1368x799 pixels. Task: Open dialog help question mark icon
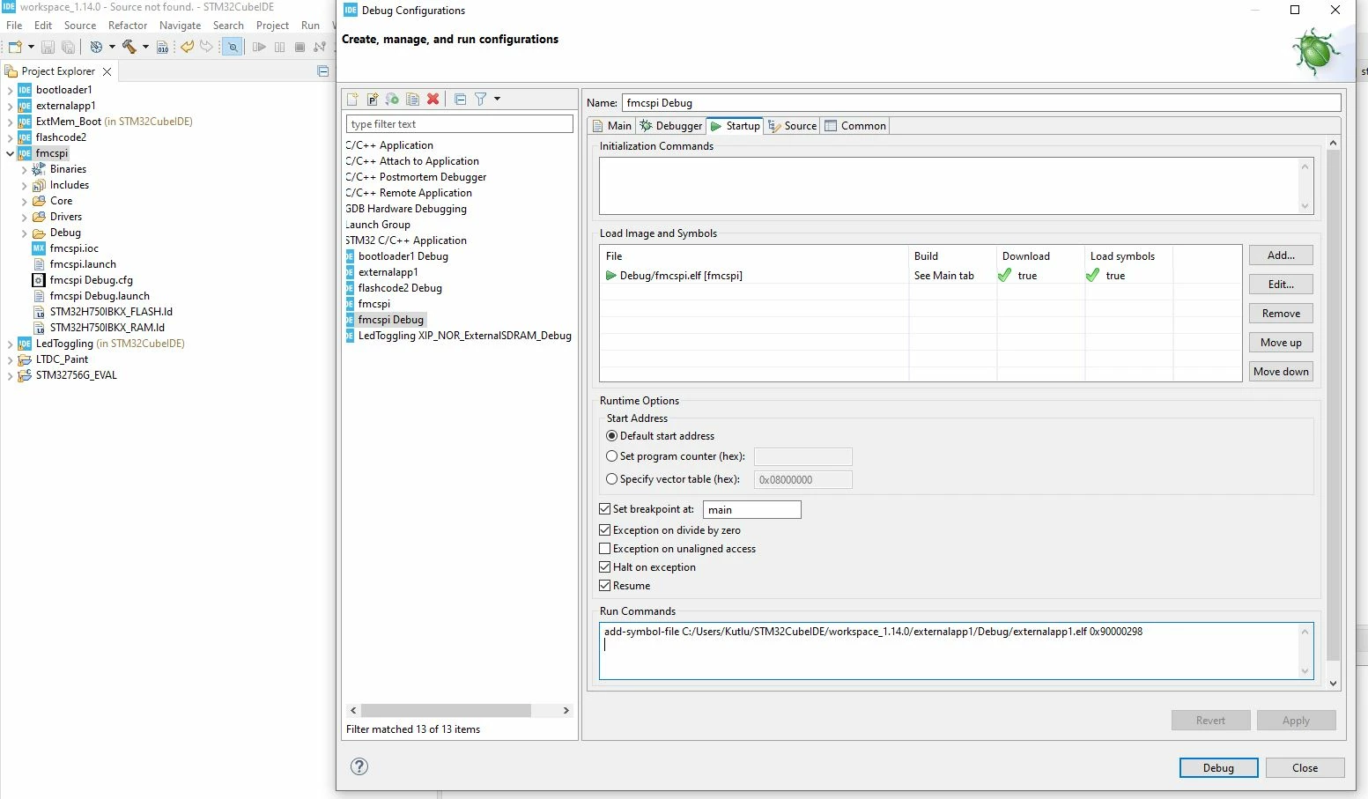[359, 766]
